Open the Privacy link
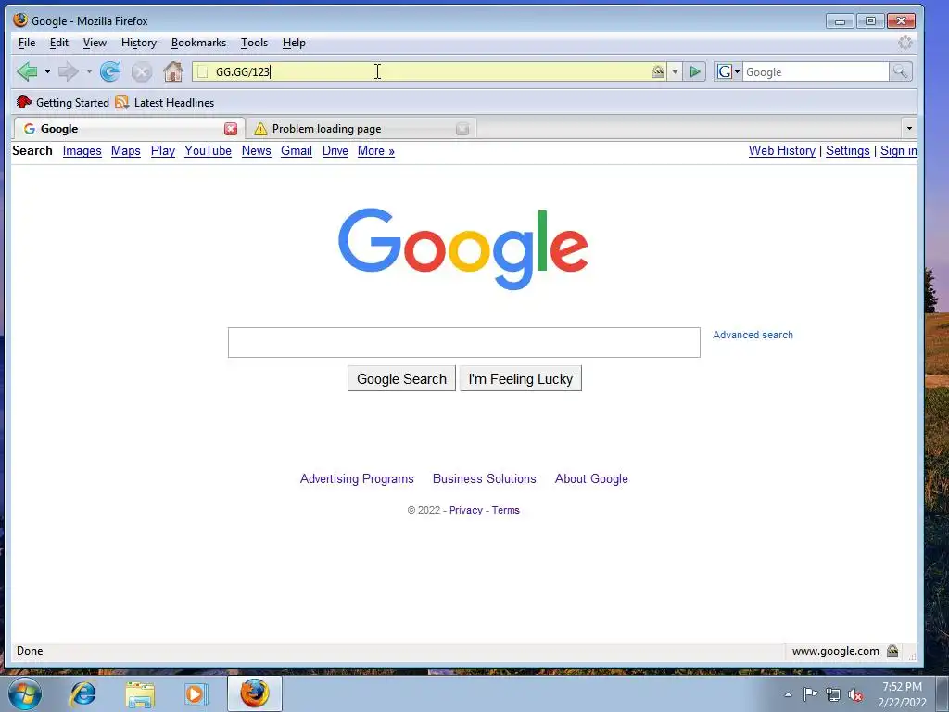Screen dimensions: 949x712 (465, 510)
